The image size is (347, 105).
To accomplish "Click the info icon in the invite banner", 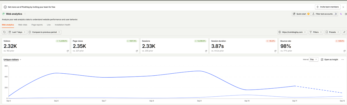I will 5,7.
